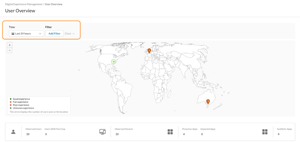Click the green cluster circle showing 4 users
300x142 pixels.
tap(114, 62)
